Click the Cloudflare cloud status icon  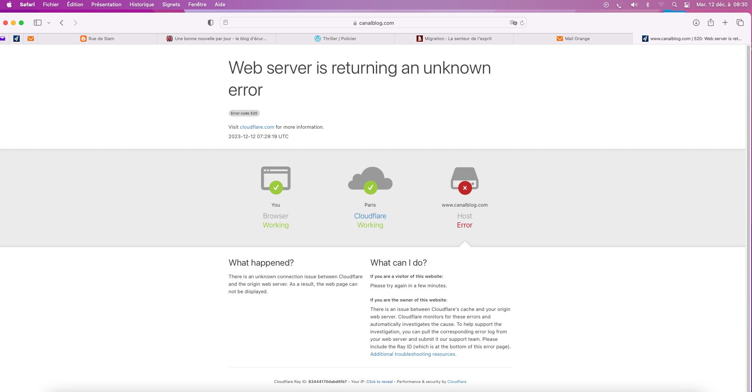point(370,180)
